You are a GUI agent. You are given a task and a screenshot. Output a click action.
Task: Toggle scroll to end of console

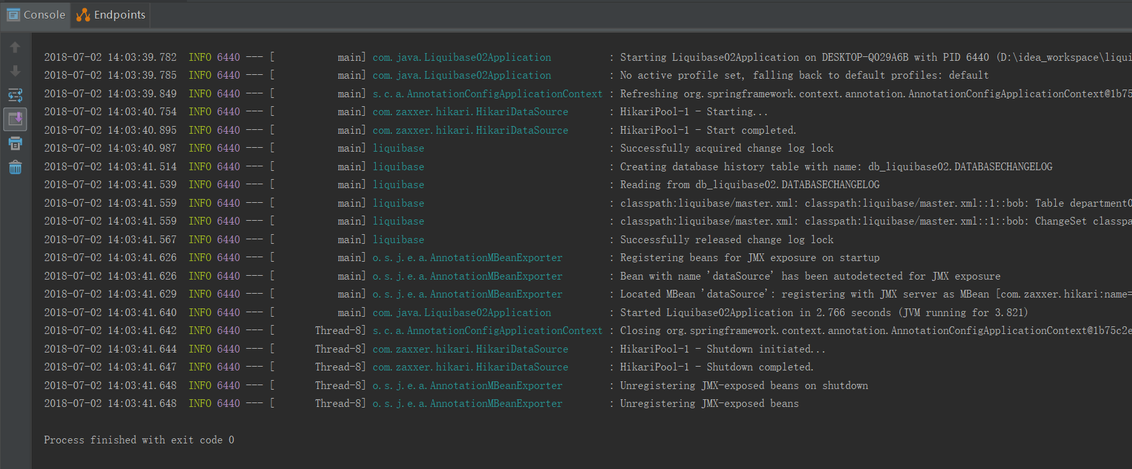point(15,119)
